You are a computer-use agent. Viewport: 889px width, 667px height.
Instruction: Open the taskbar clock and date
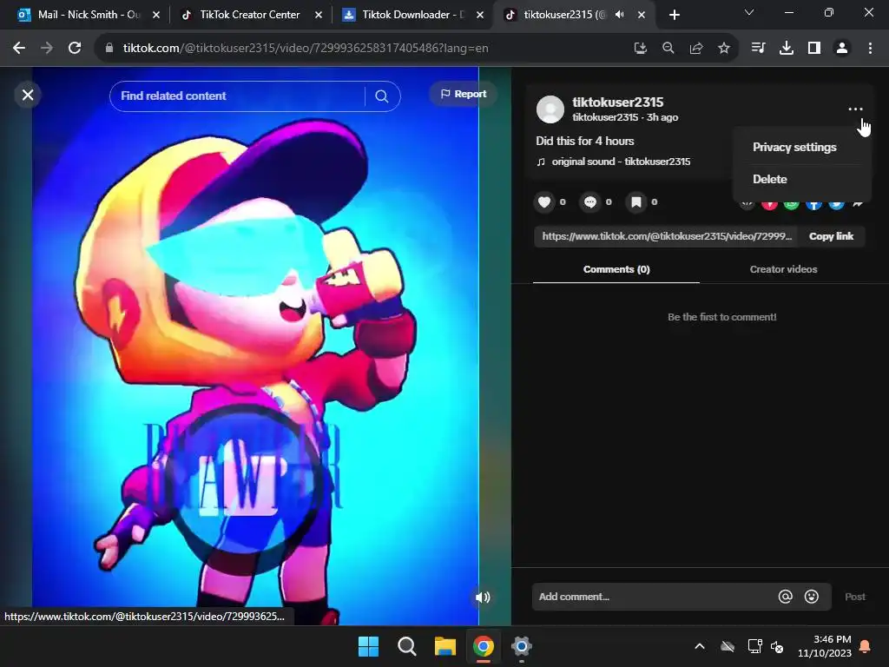(x=825, y=646)
